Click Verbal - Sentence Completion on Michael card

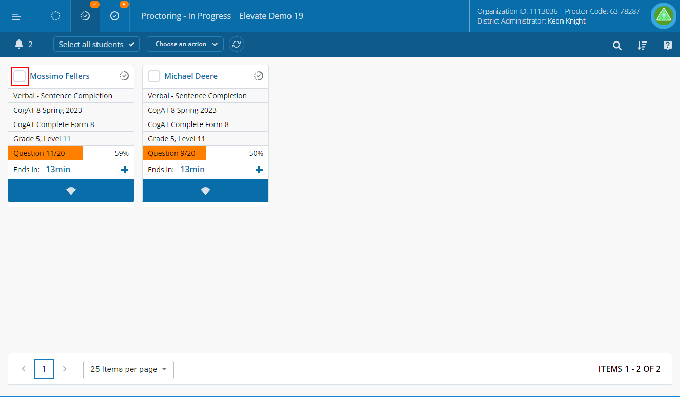coord(197,96)
